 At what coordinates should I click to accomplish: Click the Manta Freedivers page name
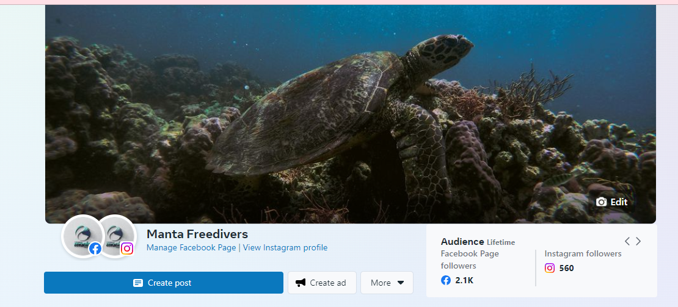[x=197, y=234]
